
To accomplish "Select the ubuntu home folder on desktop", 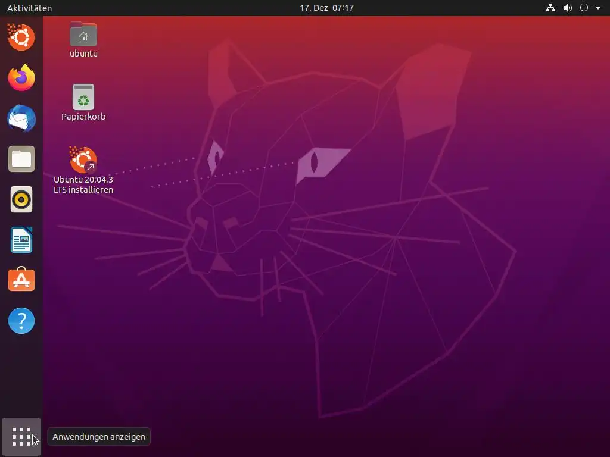I will (x=83, y=35).
